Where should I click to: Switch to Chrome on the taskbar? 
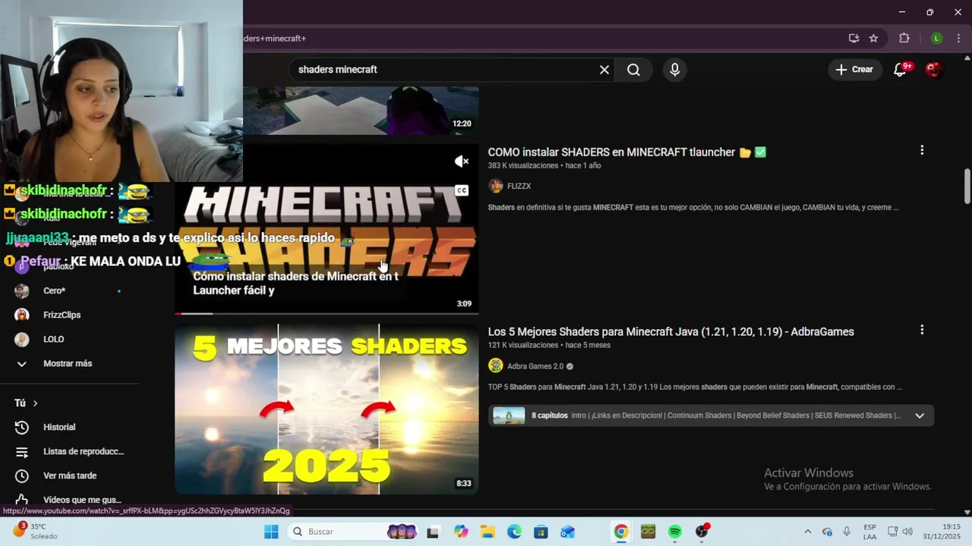click(621, 532)
